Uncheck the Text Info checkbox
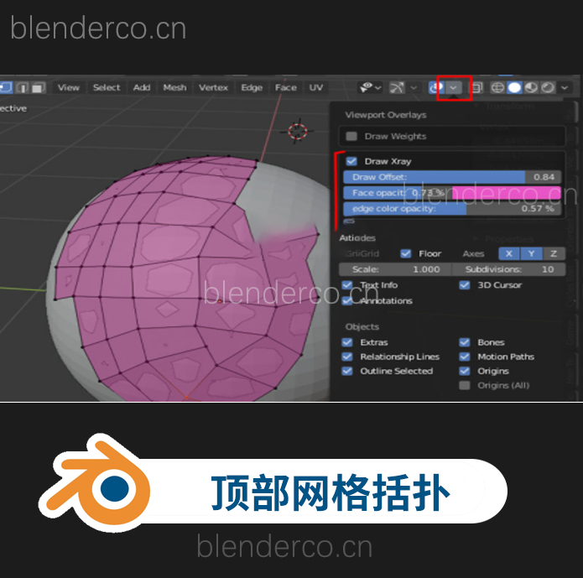583x578 pixels. pyautogui.click(x=347, y=285)
